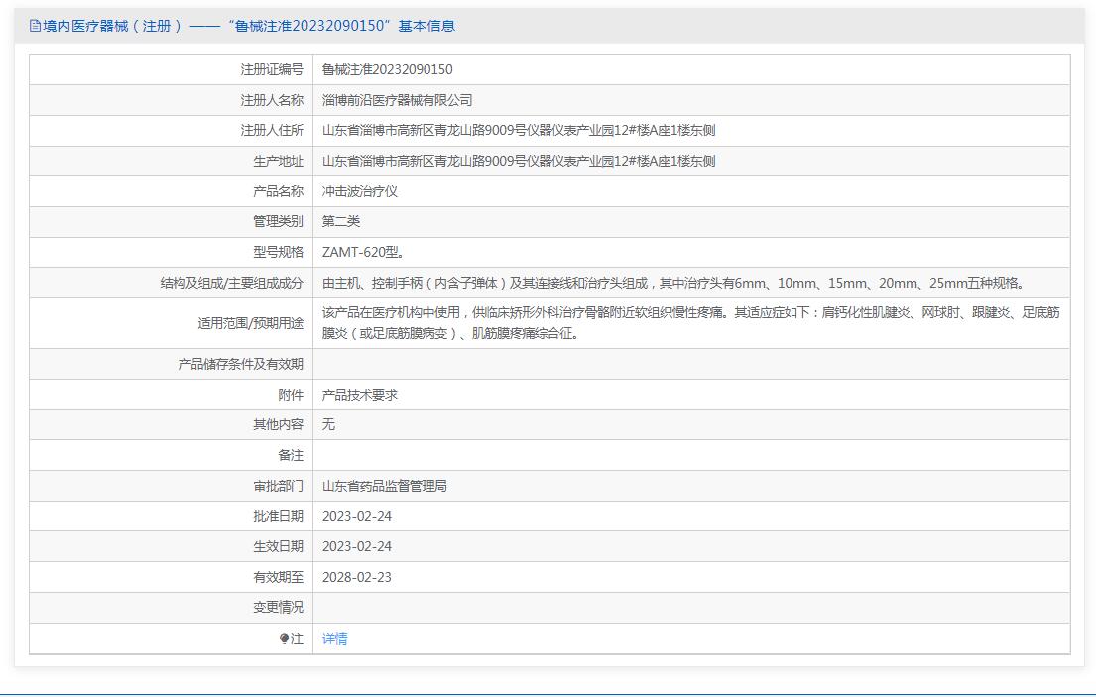
Task: Click the 其他内容 value 无
Action: pyautogui.click(x=328, y=424)
